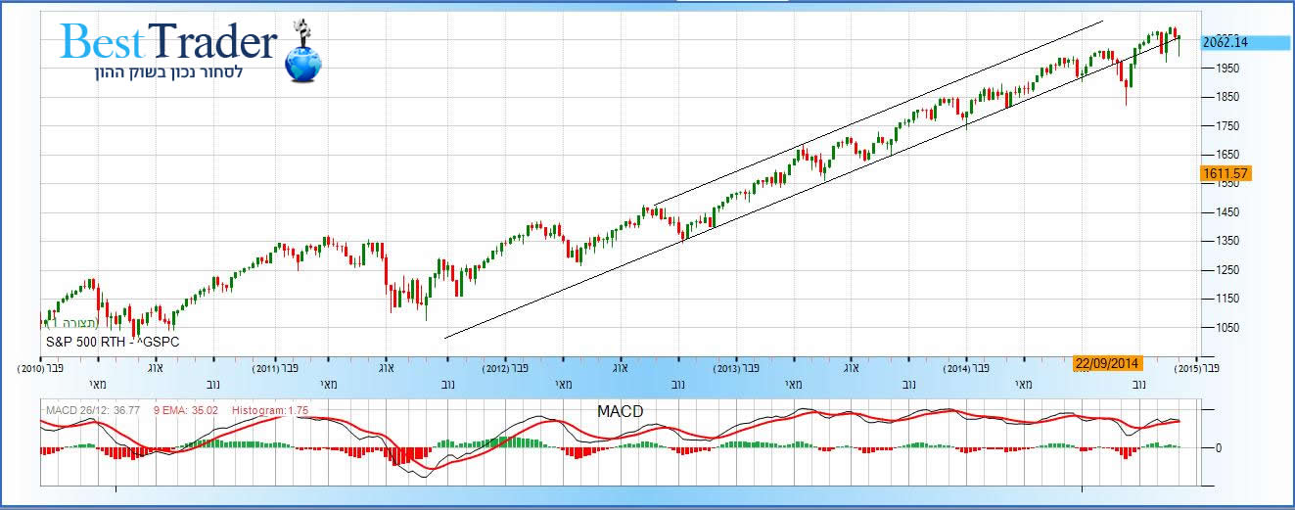Click the פבר (2010) label on time axis
Screen dimensions: 1295x510
click(40, 369)
